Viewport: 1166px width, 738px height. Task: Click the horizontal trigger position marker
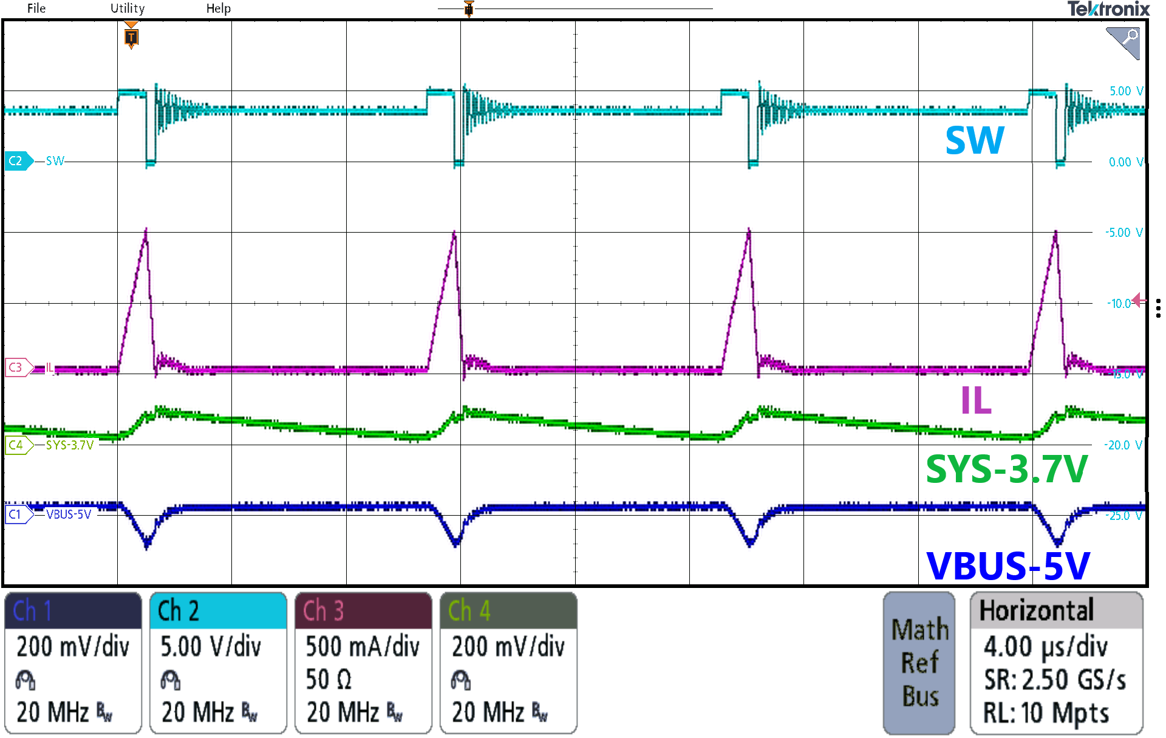[x=468, y=9]
